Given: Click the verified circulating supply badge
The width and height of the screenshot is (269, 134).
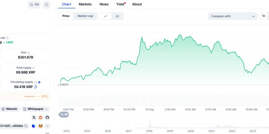Looking at the screenshot, I should click(39, 82).
